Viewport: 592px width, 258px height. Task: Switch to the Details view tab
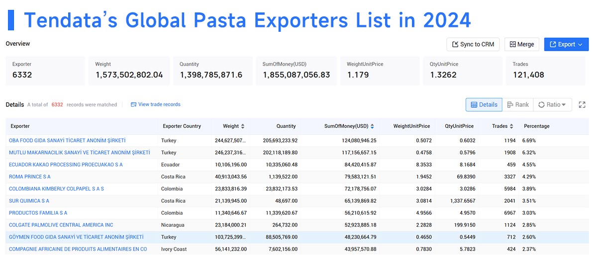point(484,104)
